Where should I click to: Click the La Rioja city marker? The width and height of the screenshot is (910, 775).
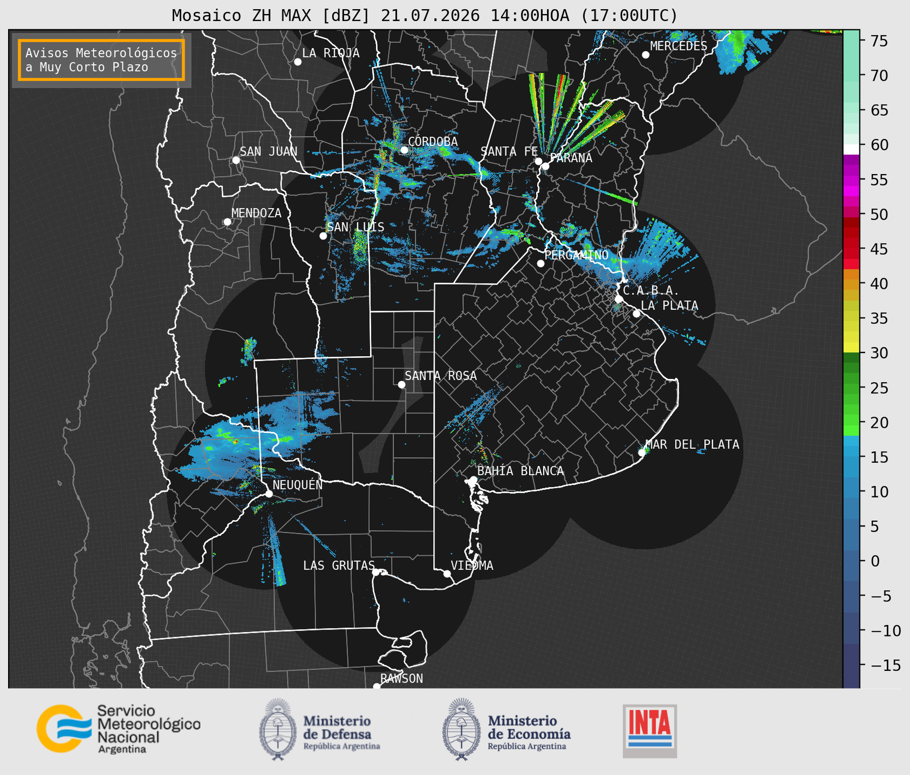pos(298,62)
